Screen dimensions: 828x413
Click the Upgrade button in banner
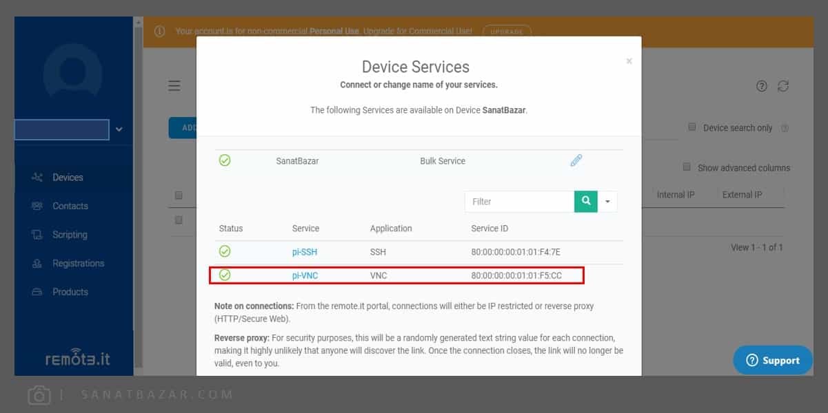[x=507, y=32]
